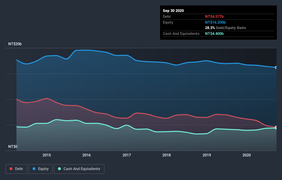
Task: Click the 2016 x-axis label
Action: 87,155
